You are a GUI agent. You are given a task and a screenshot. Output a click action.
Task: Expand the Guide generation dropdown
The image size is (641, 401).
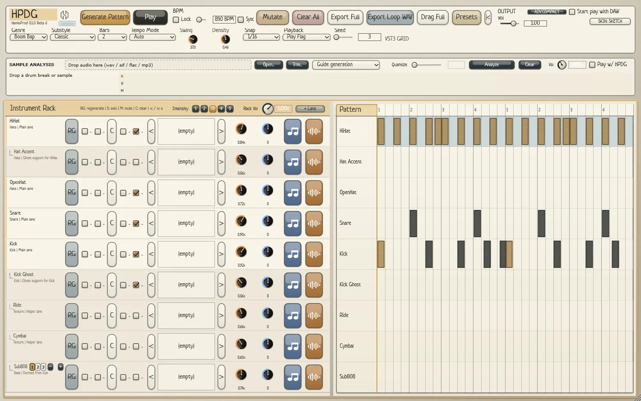pos(346,65)
